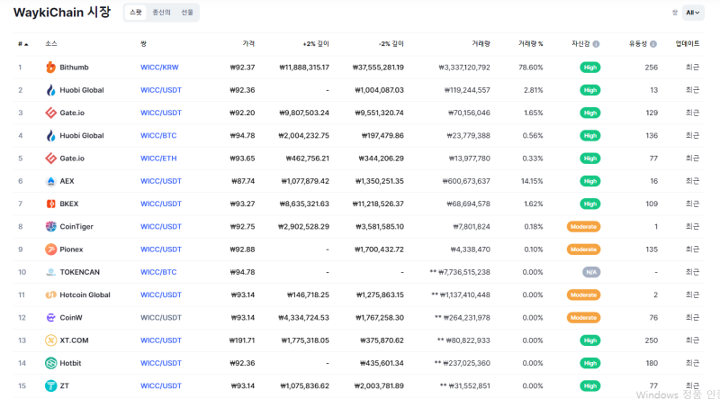Viewport: 720px width, 399px height.
Task: Open WICC/USDT pair link for XT.COM
Action: pyautogui.click(x=161, y=340)
